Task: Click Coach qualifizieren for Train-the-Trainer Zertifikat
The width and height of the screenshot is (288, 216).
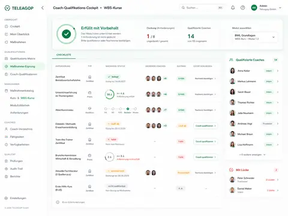Action: click(x=205, y=142)
